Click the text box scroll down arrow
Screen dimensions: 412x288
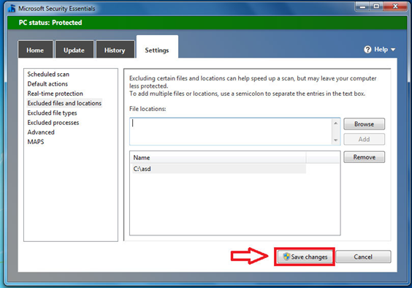point(335,140)
